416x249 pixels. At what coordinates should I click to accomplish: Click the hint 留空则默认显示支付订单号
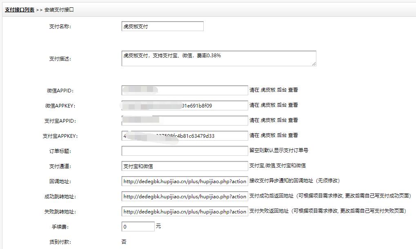coord(278,150)
